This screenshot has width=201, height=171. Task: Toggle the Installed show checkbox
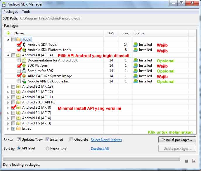(47, 140)
